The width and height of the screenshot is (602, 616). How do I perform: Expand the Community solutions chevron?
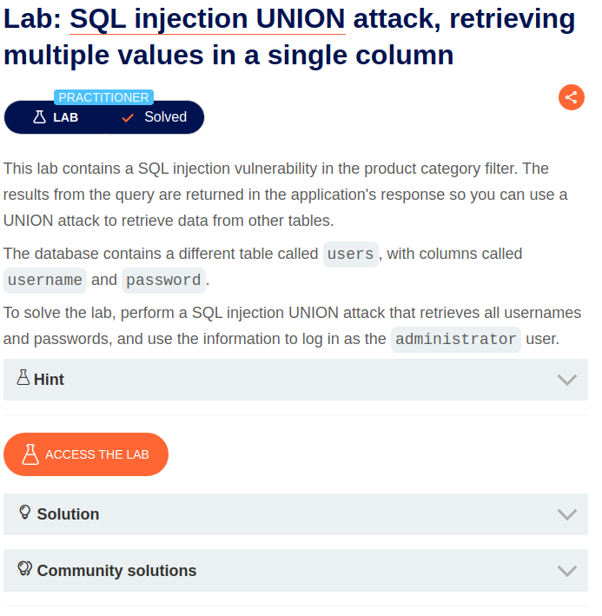pos(567,571)
